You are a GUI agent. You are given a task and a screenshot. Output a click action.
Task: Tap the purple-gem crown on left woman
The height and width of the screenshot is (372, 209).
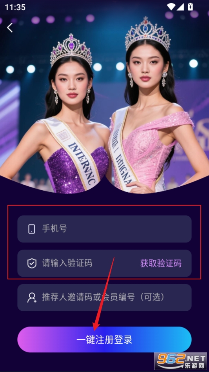tap(71, 50)
